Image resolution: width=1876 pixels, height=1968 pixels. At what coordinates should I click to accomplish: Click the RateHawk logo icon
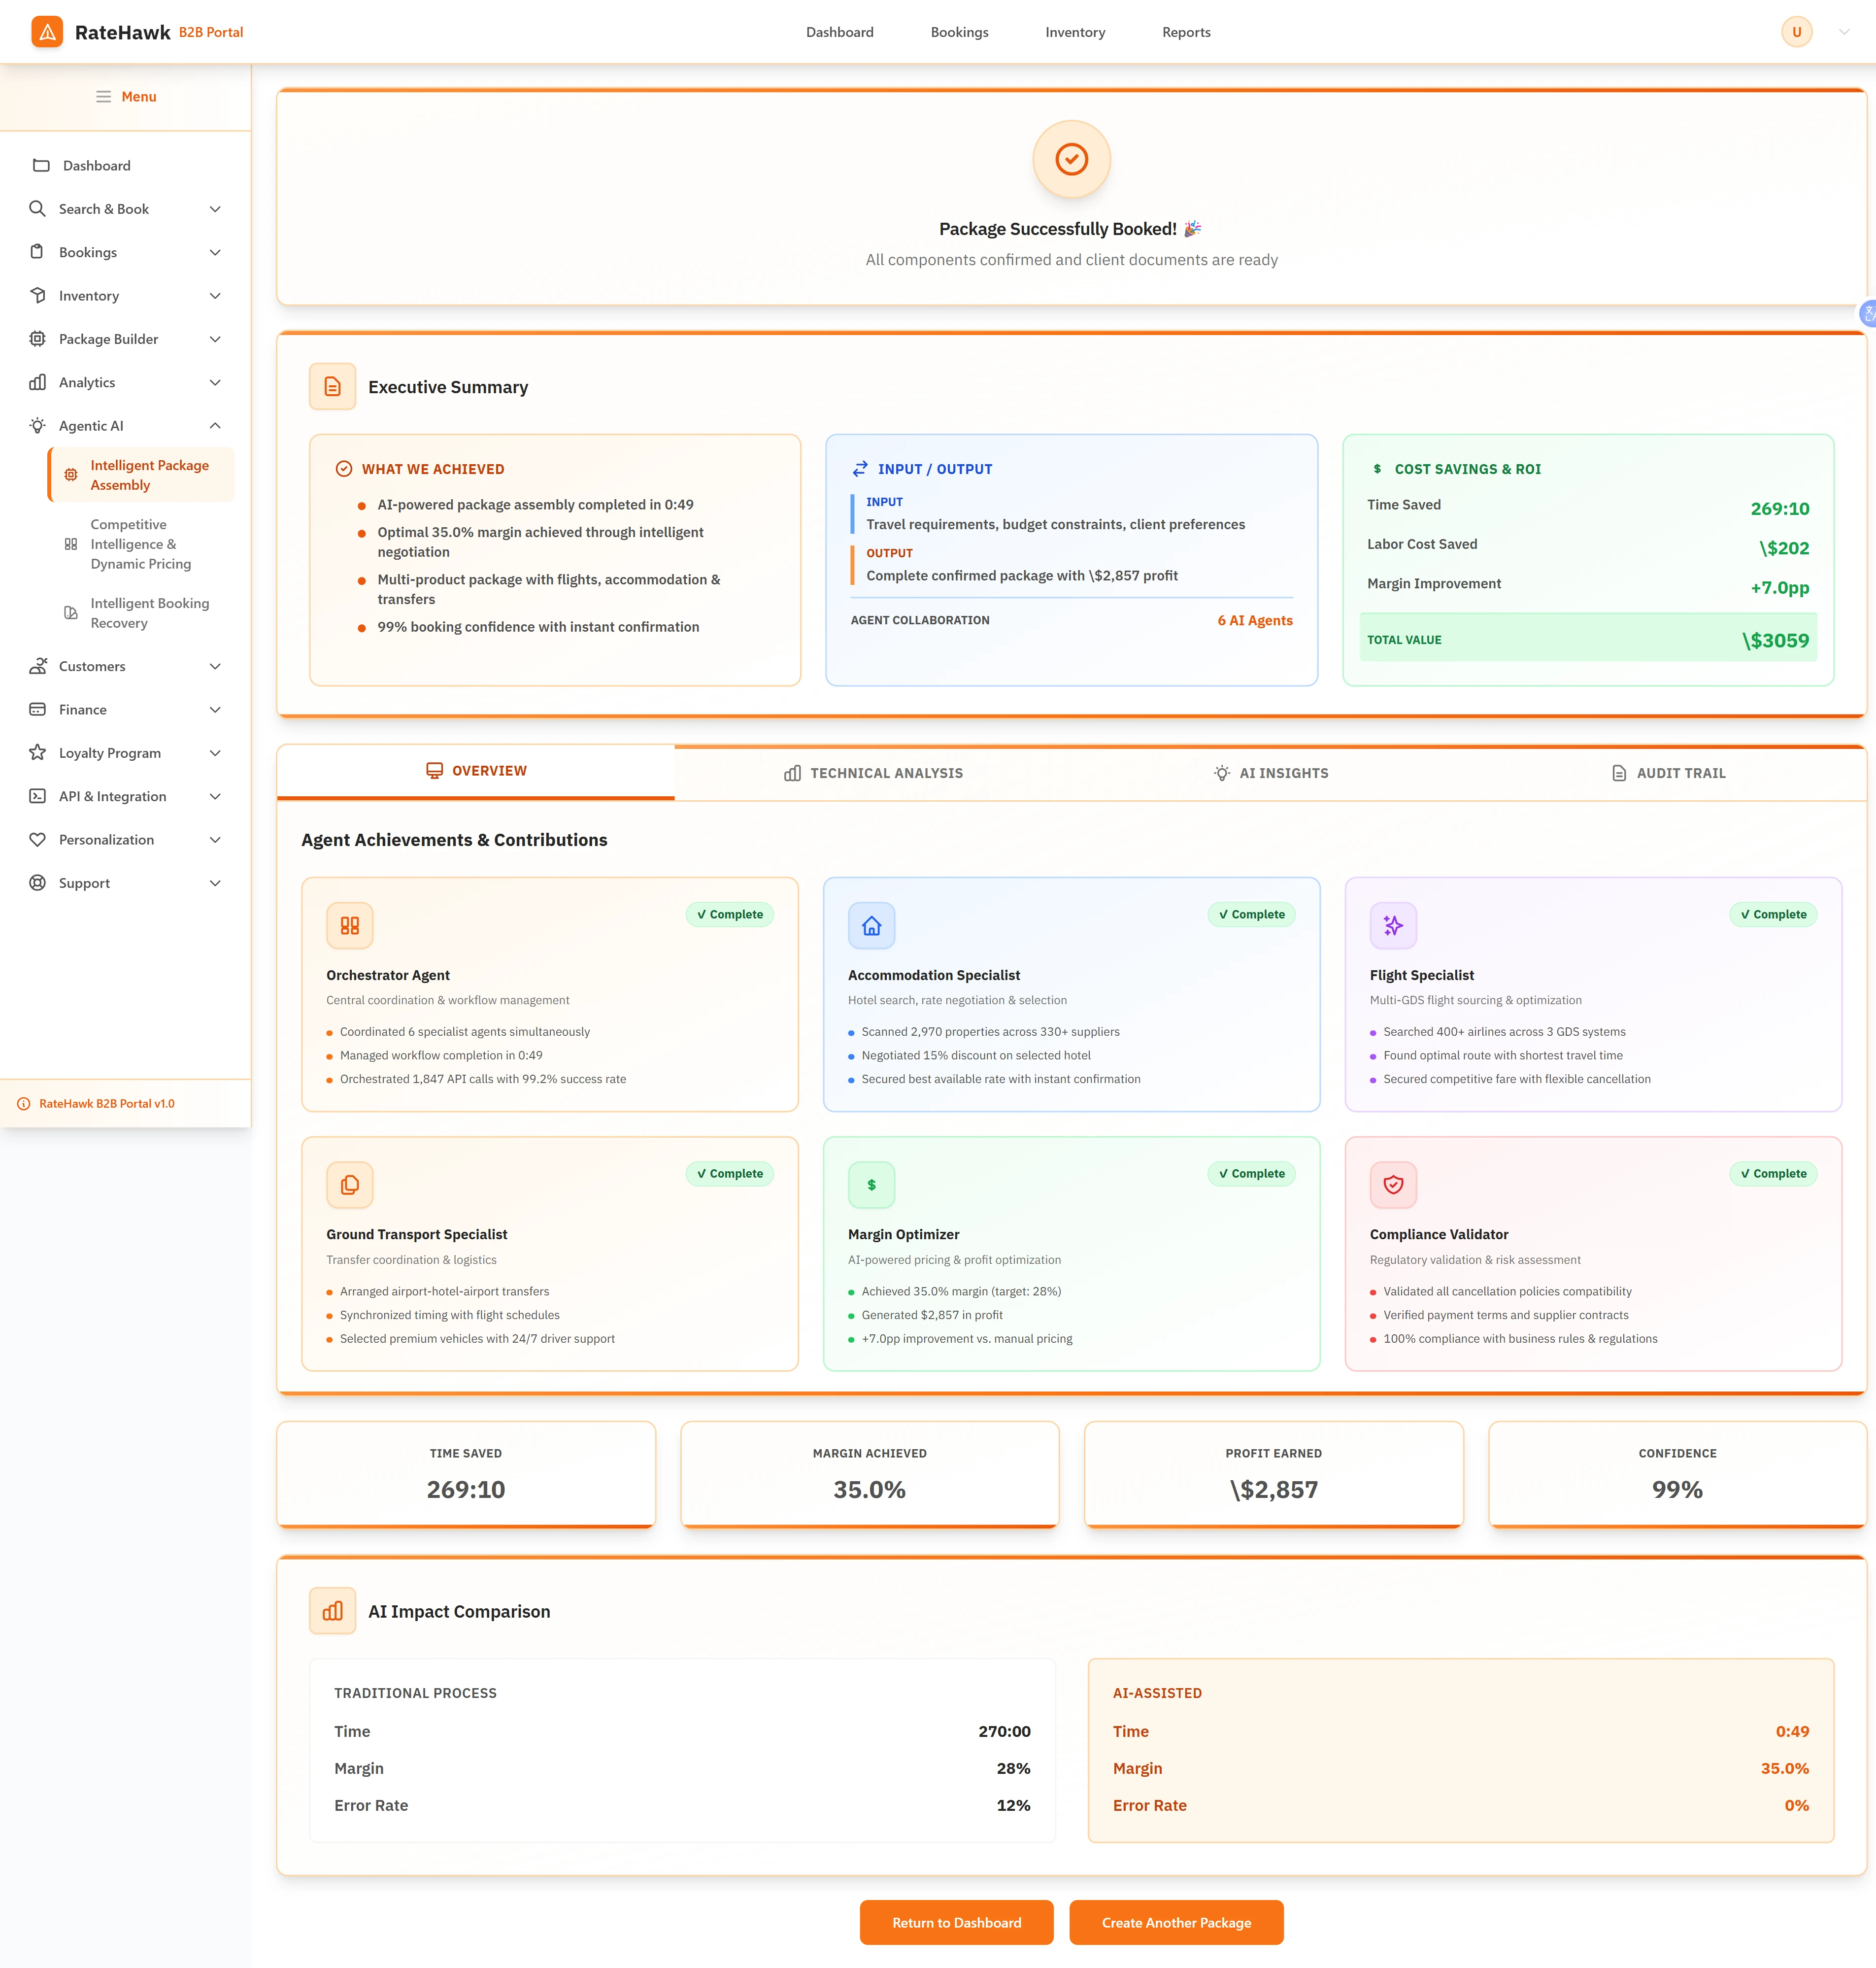coord(46,31)
